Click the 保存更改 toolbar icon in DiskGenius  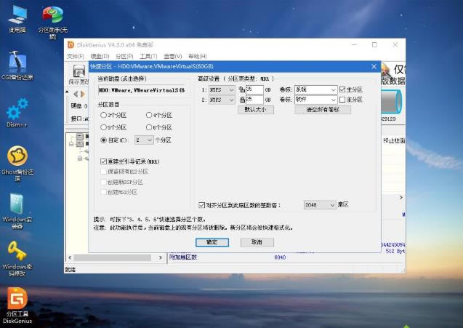(x=78, y=74)
